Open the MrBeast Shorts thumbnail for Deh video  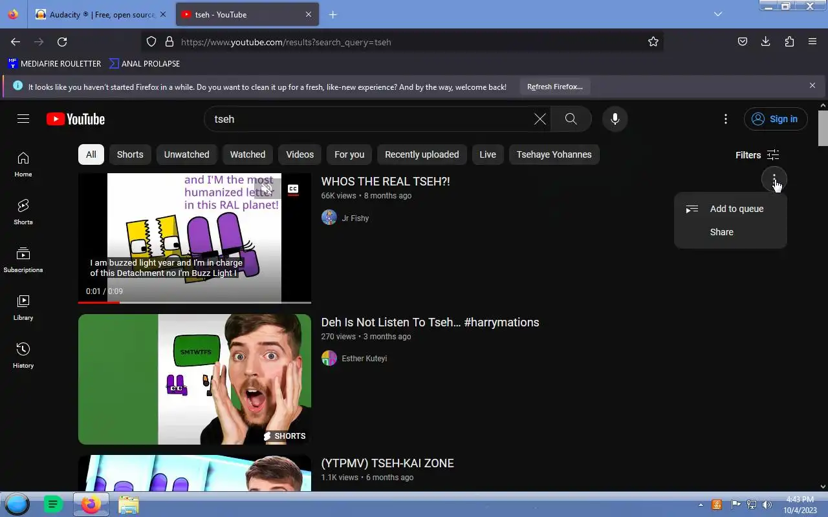point(195,379)
